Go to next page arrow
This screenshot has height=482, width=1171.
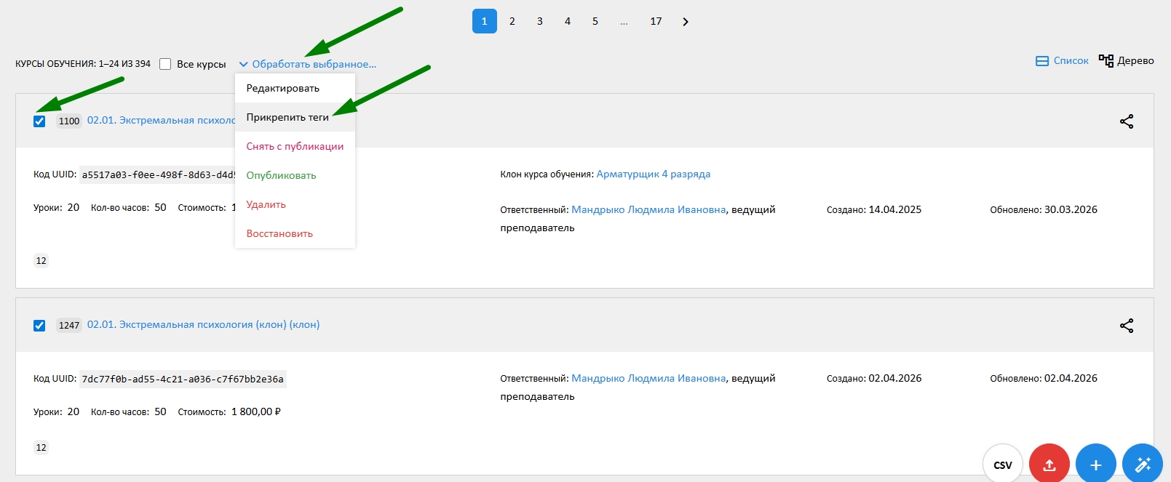685,22
